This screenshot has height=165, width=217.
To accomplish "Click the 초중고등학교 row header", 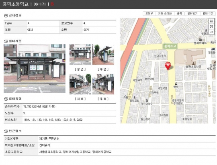I will [x=21, y=152].
